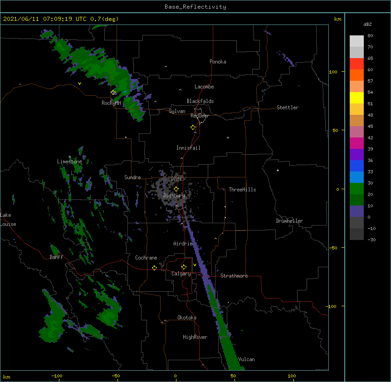The image size is (391, 382).
Task: Click the yellow V marker northwest of RockyMH
Action: tap(79, 83)
